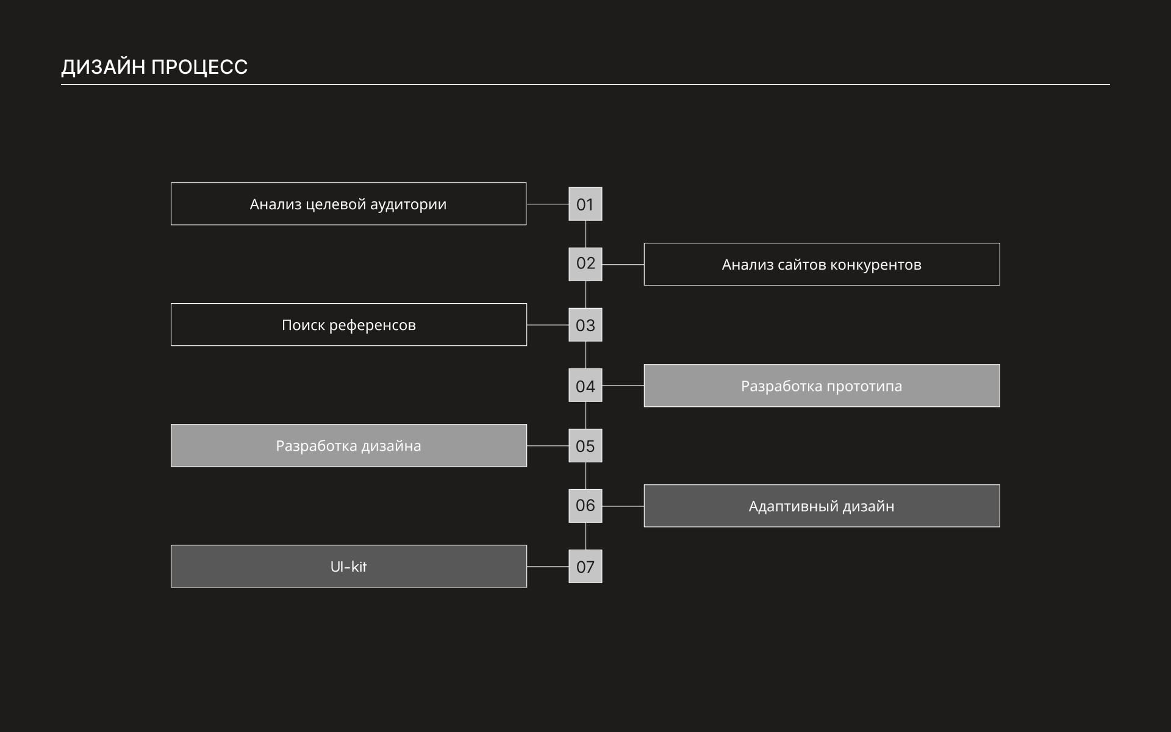Click vertical timeline segment between 03 and 04
1171x732 pixels.
[x=585, y=354]
